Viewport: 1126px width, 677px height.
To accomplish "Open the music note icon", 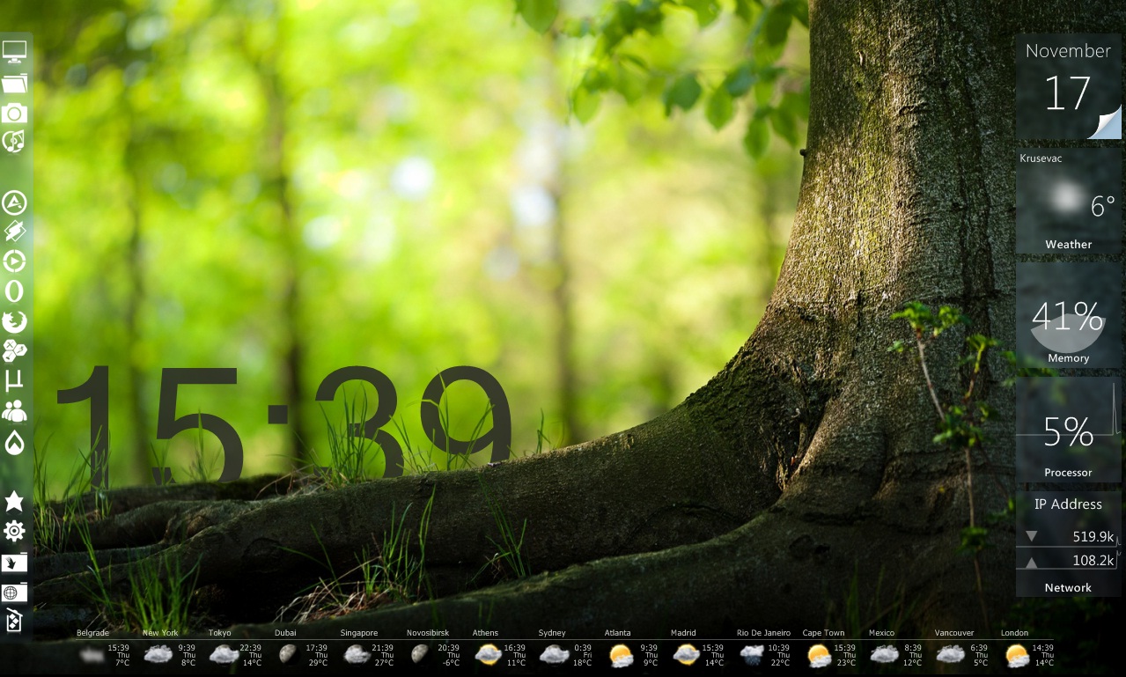I will [14, 142].
